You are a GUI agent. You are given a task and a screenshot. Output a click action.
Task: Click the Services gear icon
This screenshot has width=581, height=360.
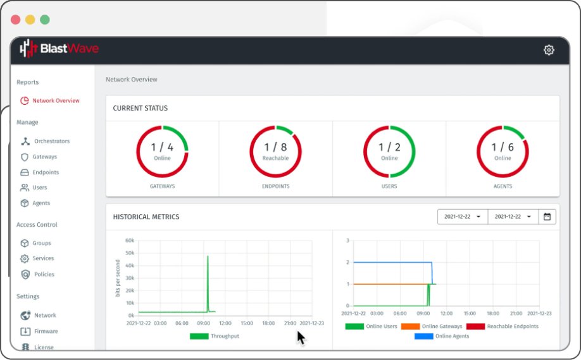[25, 258]
